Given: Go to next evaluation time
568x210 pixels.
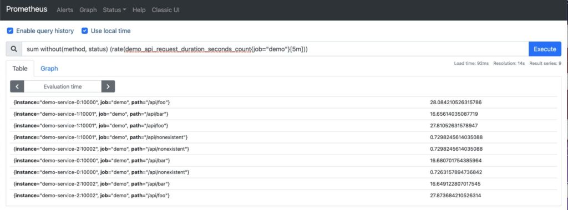Looking at the screenshot, I should 108,86.
